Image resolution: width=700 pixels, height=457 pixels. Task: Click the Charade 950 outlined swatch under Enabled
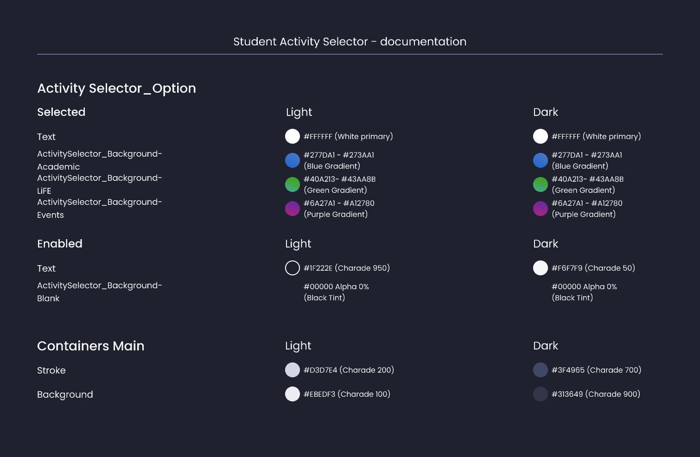tap(293, 267)
